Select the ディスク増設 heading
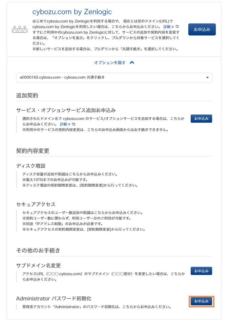The width and height of the screenshot is (229, 326). coord(31,166)
